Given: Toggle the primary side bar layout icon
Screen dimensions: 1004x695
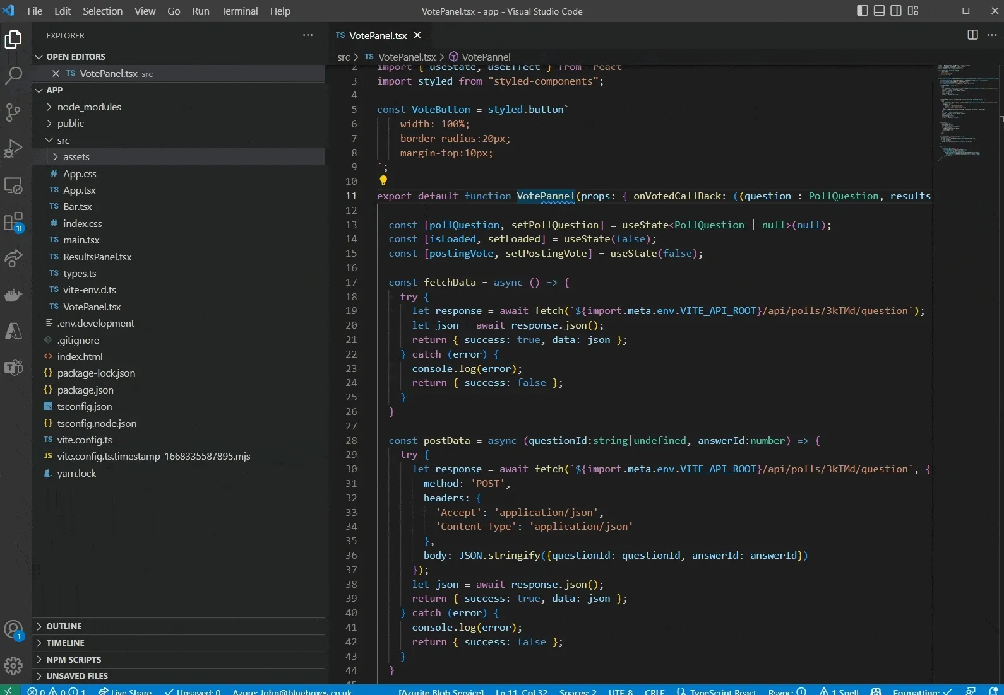Looking at the screenshot, I should (863, 11).
